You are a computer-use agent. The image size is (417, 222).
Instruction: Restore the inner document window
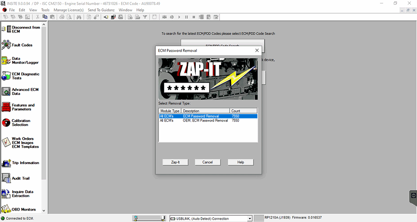tap(408, 10)
